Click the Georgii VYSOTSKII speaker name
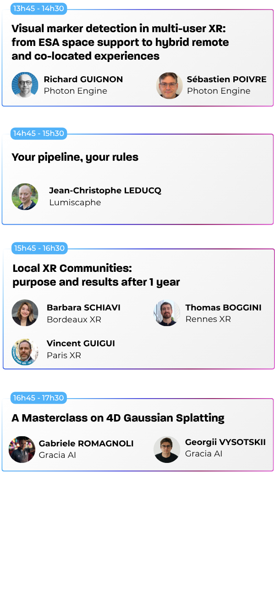The image size is (275, 597). point(225,442)
